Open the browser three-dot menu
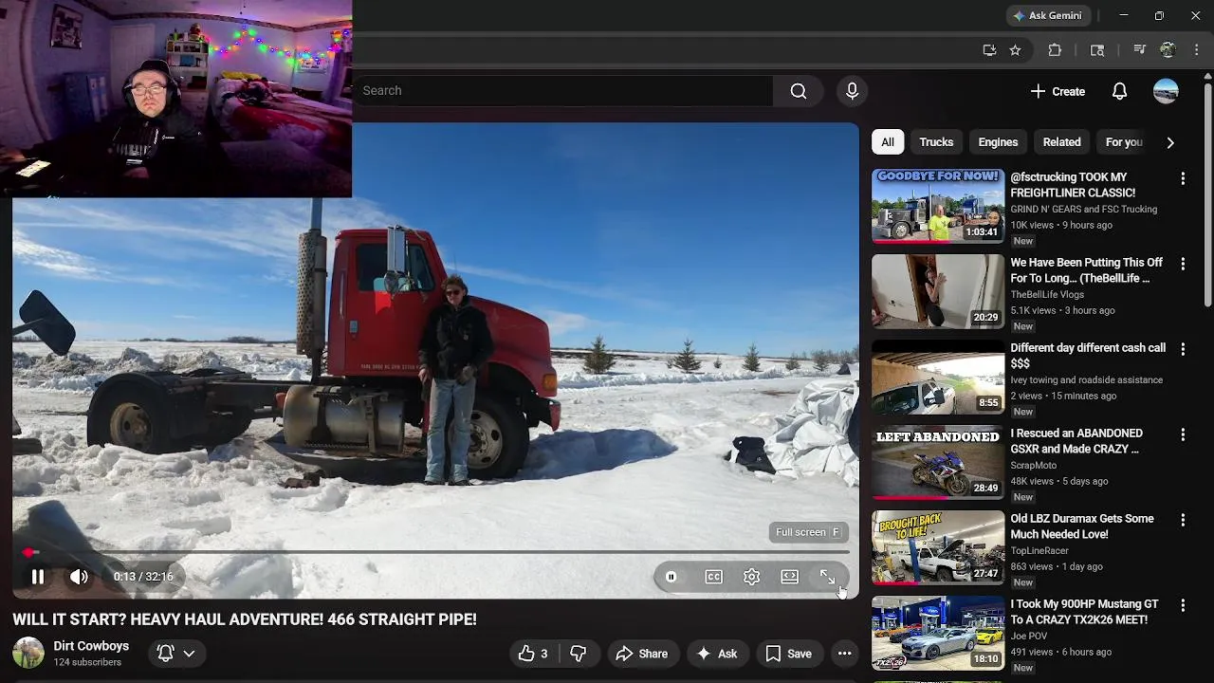The image size is (1214, 683). click(1196, 50)
